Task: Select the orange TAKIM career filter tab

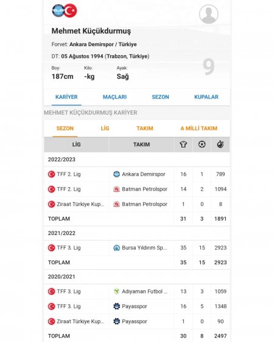Action: tap(145, 128)
